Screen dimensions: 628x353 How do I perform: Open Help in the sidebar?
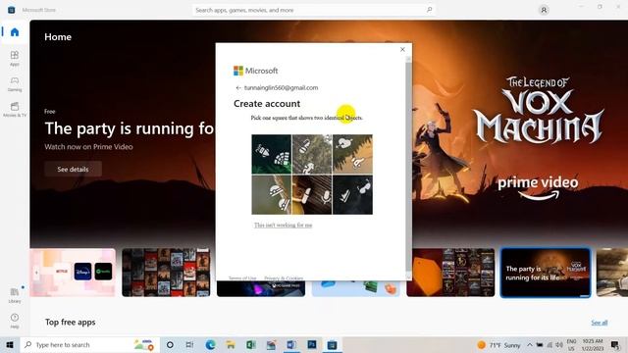click(15, 321)
